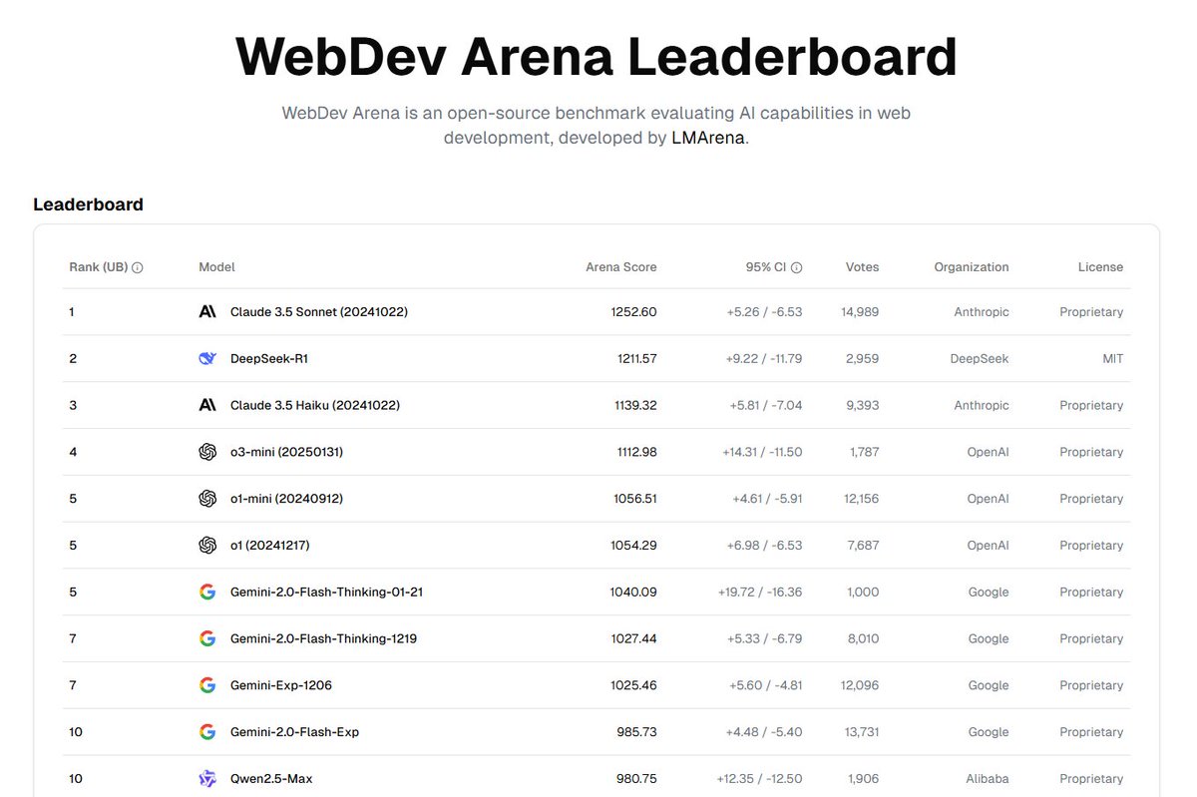Screen dimensions: 1197x797
Task: Click the MIT license cell
Action: (x=1113, y=358)
